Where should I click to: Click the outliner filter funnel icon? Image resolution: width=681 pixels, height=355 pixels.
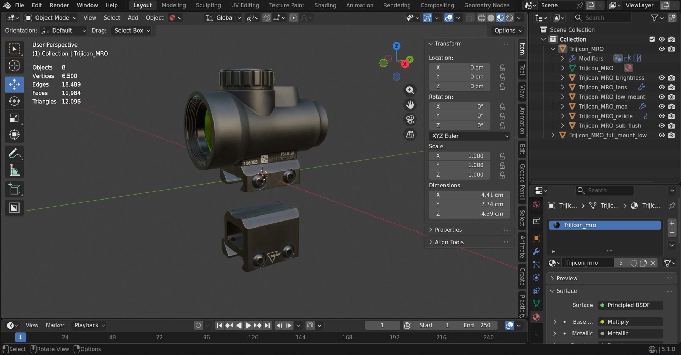point(654,18)
